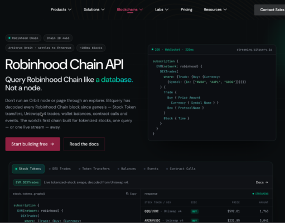Click the AMZN/USDC row

pyautogui.click(x=206, y=220)
